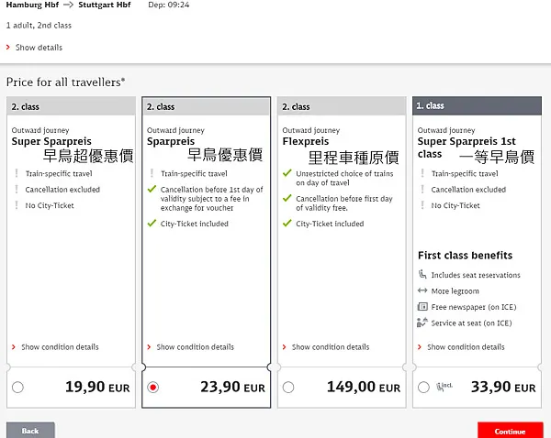Click the First class benefits heading
Screen dimensions: 551x438
pyautogui.click(x=466, y=255)
